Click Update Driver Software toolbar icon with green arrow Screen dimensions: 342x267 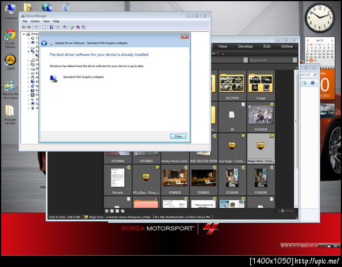tap(72, 27)
